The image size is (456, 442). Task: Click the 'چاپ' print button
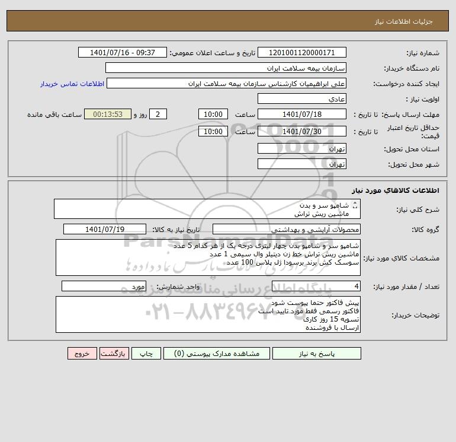146,354
